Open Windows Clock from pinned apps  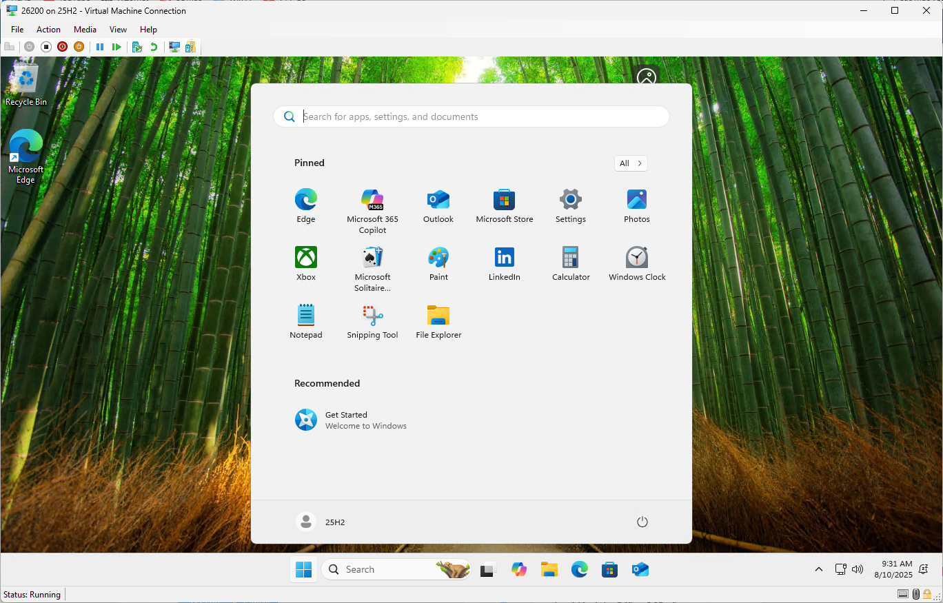point(637,264)
